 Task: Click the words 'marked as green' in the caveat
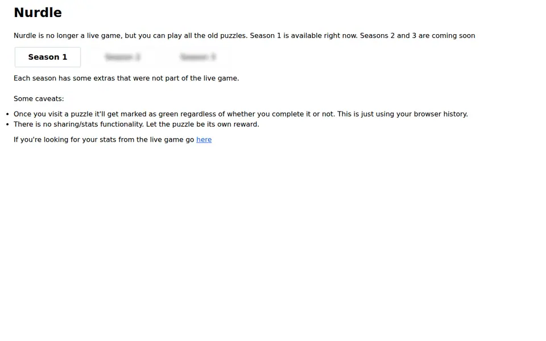(150, 114)
